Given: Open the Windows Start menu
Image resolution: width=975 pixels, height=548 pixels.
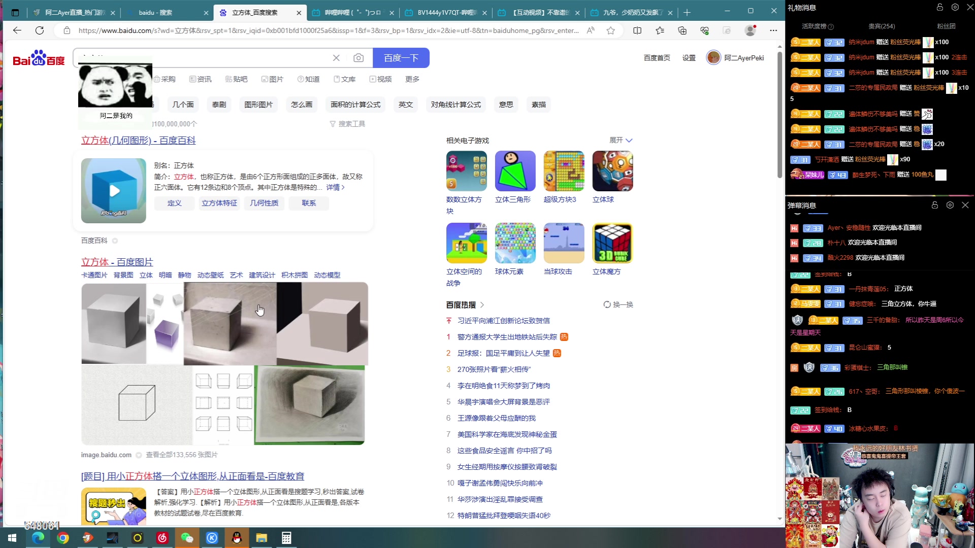Looking at the screenshot, I should tap(12, 538).
